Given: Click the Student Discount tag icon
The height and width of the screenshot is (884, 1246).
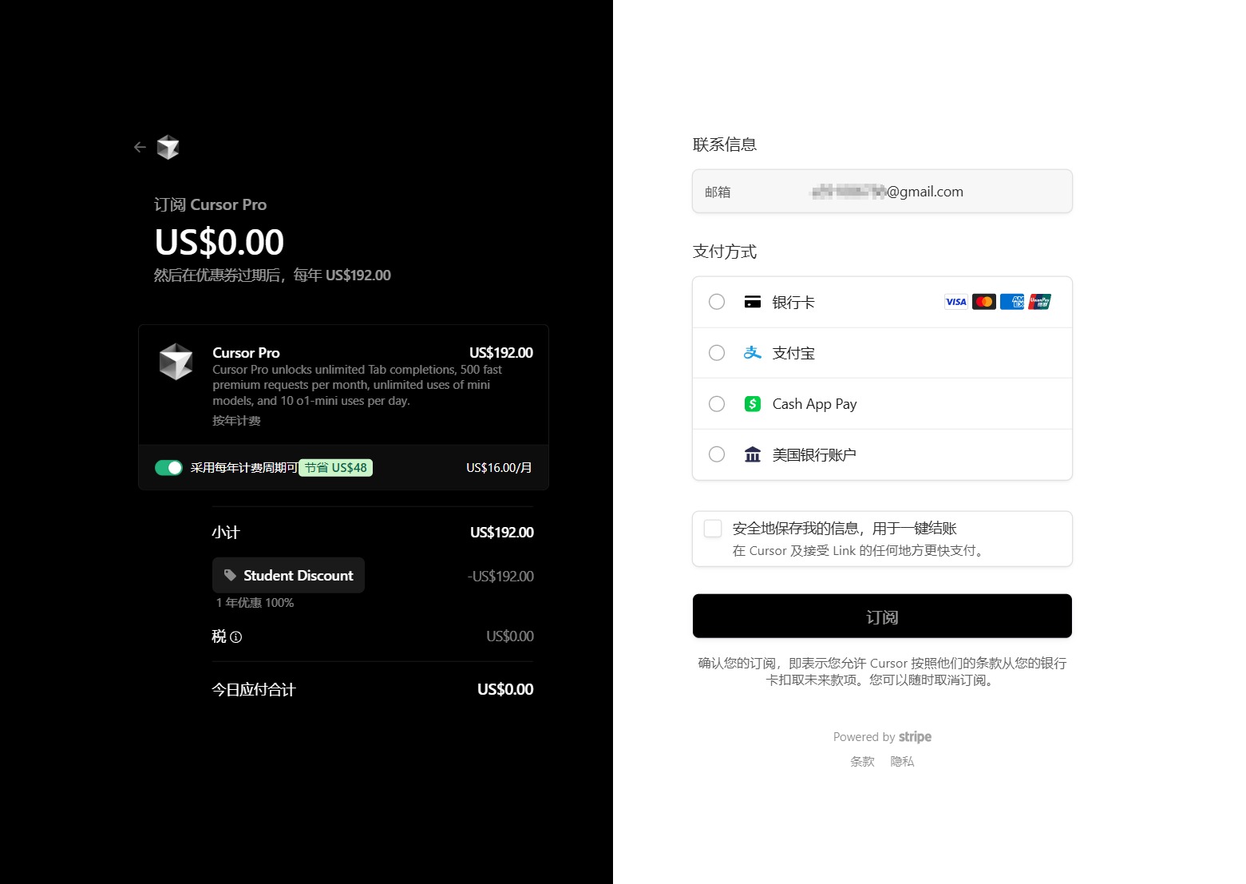Looking at the screenshot, I should (230, 576).
